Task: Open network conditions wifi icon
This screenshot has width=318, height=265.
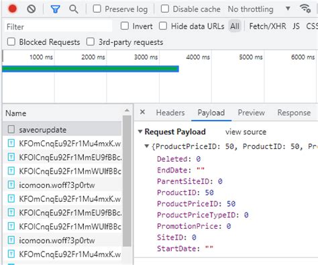Action: (305, 9)
